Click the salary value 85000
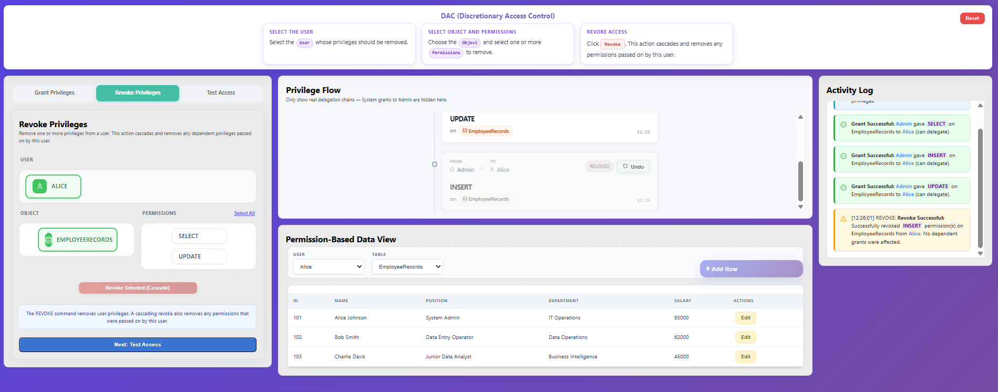The image size is (998, 392). [682, 318]
